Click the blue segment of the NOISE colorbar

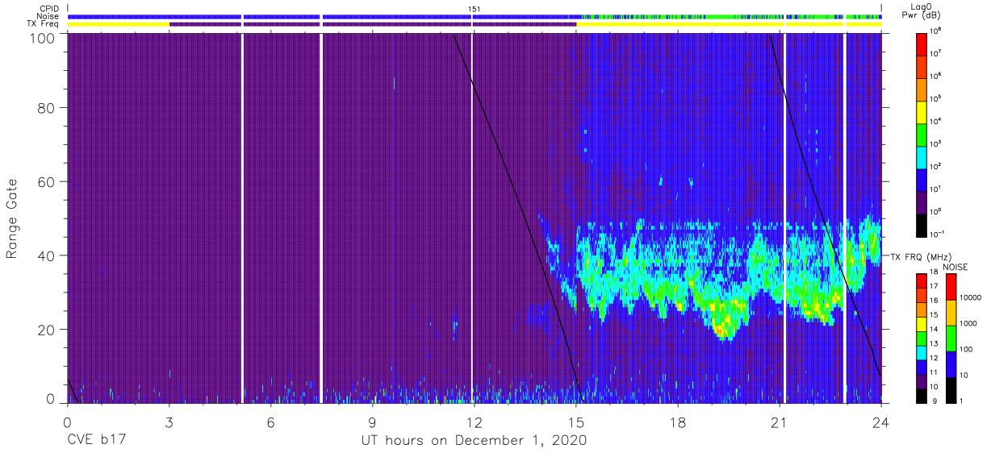coord(951,363)
